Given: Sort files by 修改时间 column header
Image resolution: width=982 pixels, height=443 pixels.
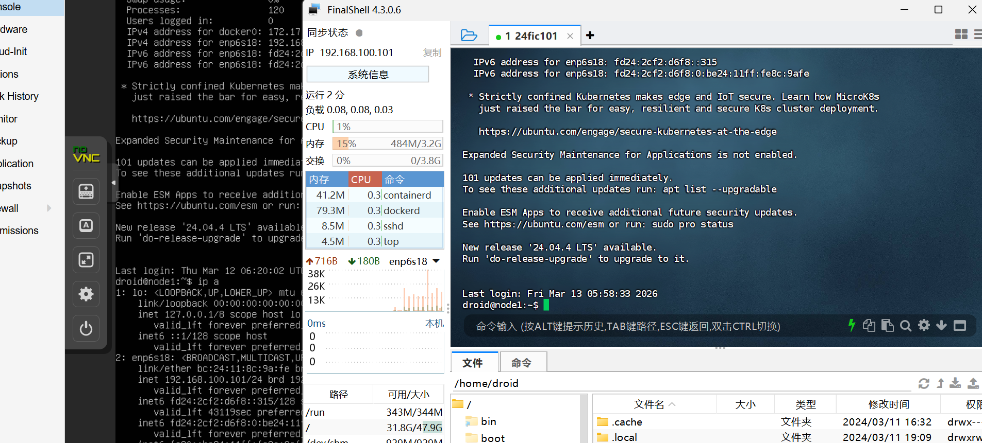Looking at the screenshot, I should 889,404.
